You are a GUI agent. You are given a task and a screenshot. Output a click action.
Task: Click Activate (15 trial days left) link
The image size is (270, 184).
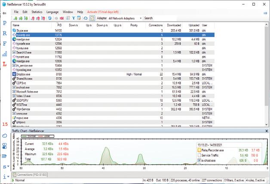click(103, 12)
